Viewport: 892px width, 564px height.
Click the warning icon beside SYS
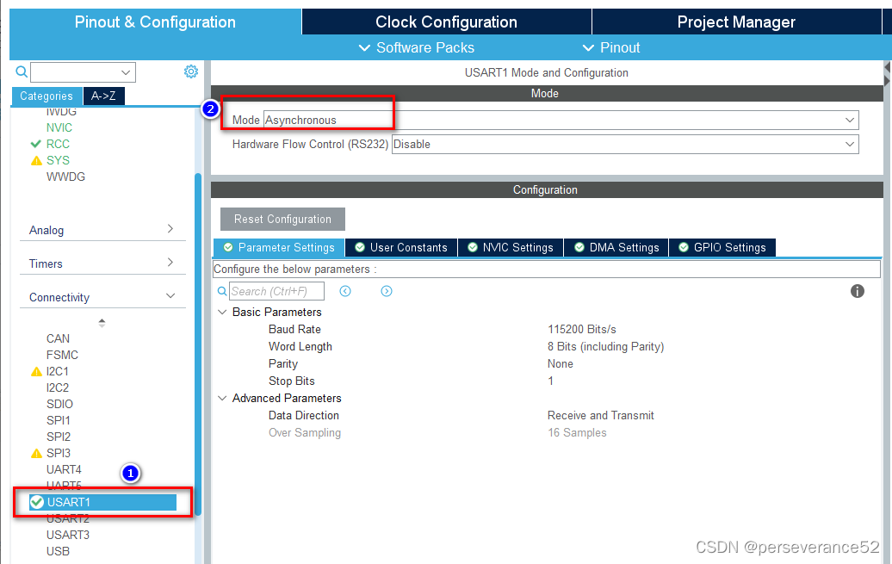pyautogui.click(x=36, y=160)
